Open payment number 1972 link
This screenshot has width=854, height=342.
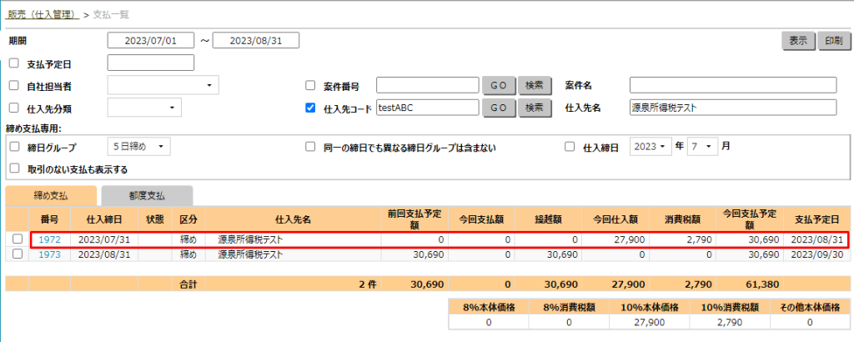[49, 240]
